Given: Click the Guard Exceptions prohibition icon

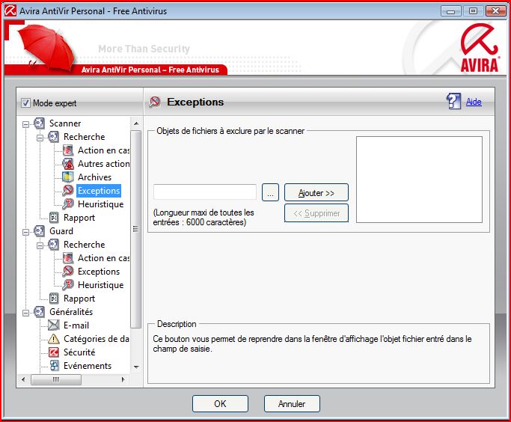Looking at the screenshot, I should pos(68,272).
